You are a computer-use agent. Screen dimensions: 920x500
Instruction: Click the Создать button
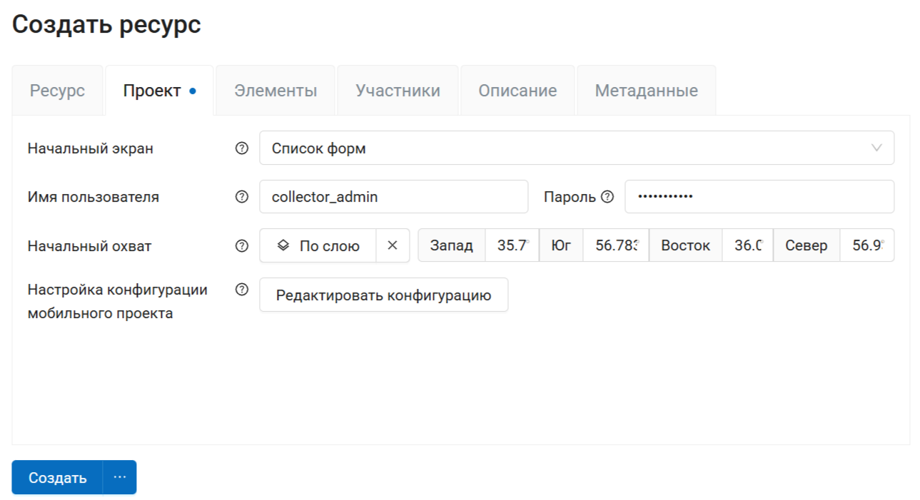57,477
